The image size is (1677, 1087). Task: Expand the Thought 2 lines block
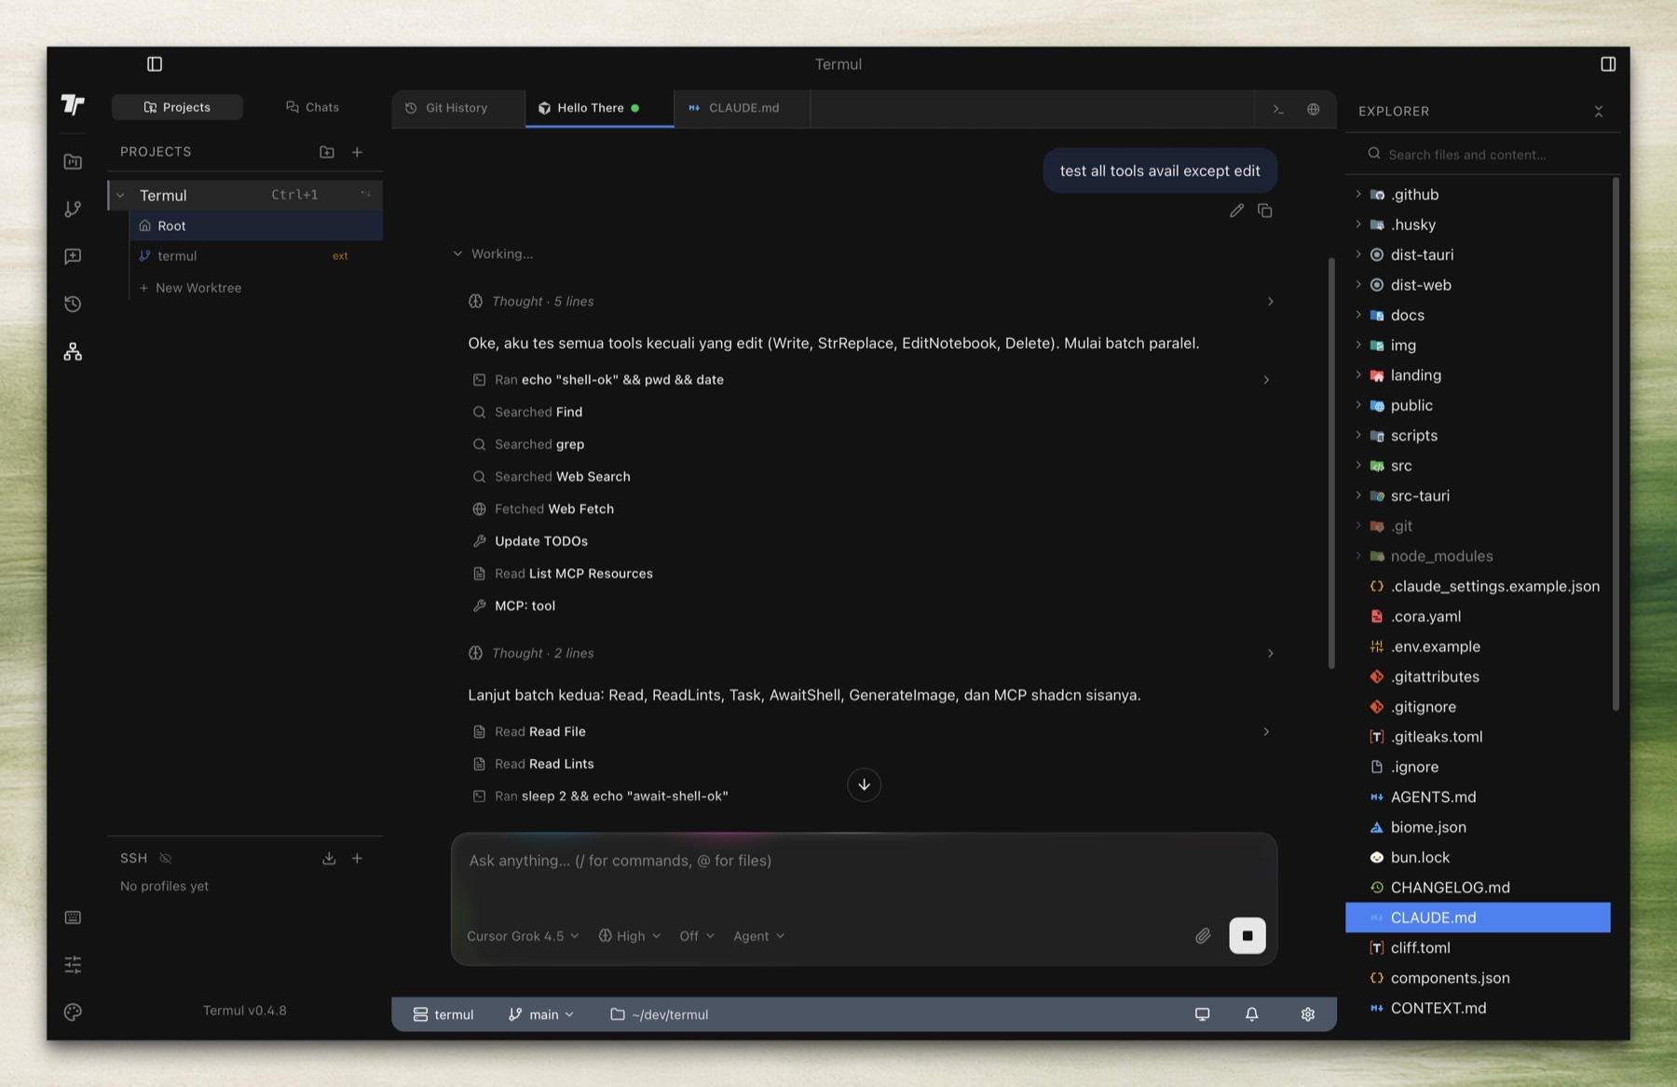[870, 654]
